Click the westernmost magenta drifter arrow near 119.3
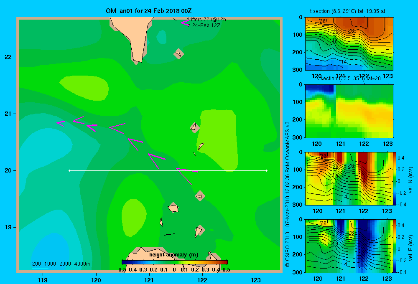The height and width of the screenshot is (284, 418). coord(61,123)
